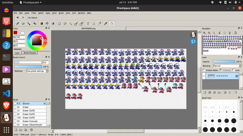The width and height of the screenshot is (243, 136).
Task: Add a 1-bit layer
Action: [x=214, y=92]
